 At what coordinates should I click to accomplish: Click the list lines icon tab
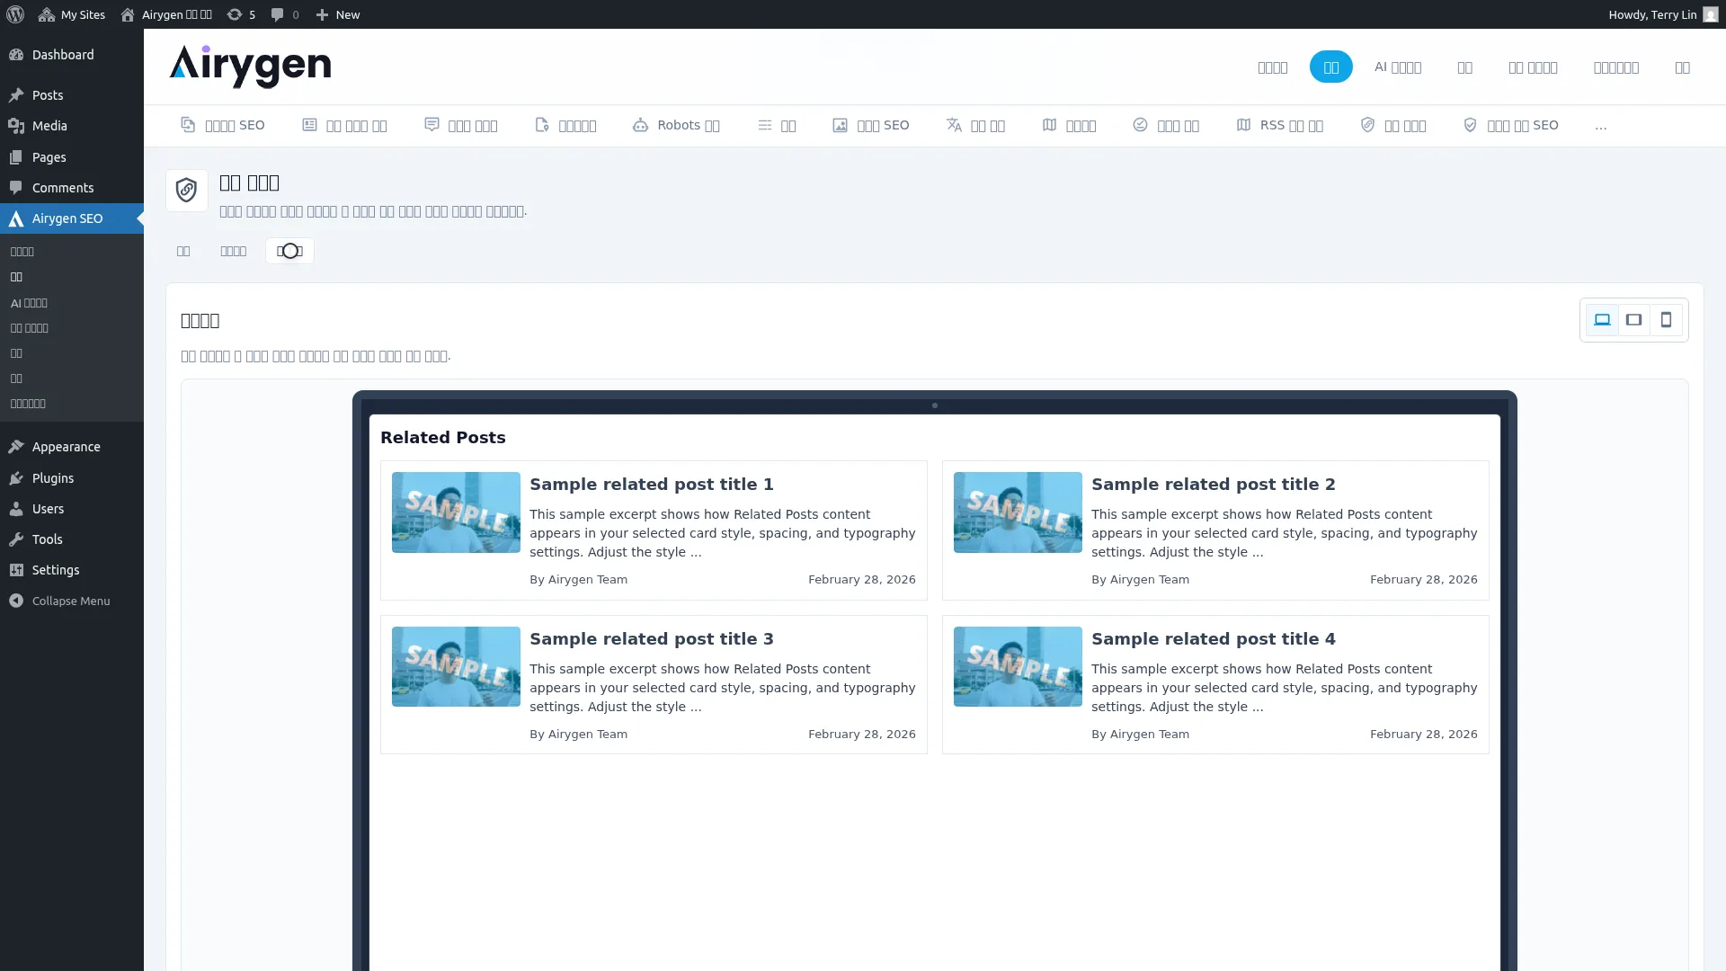pyautogui.click(x=777, y=125)
